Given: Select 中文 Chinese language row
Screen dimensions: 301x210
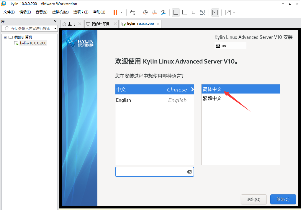Looking at the screenshot, I should click(x=155, y=89).
